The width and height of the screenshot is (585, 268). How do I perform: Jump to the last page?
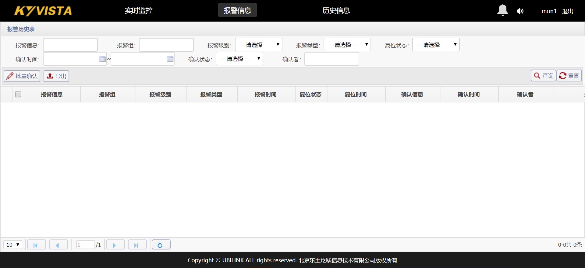click(x=137, y=245)
